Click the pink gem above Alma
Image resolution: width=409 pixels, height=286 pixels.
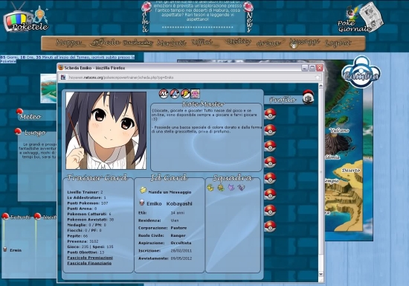[x=146, y=7]
